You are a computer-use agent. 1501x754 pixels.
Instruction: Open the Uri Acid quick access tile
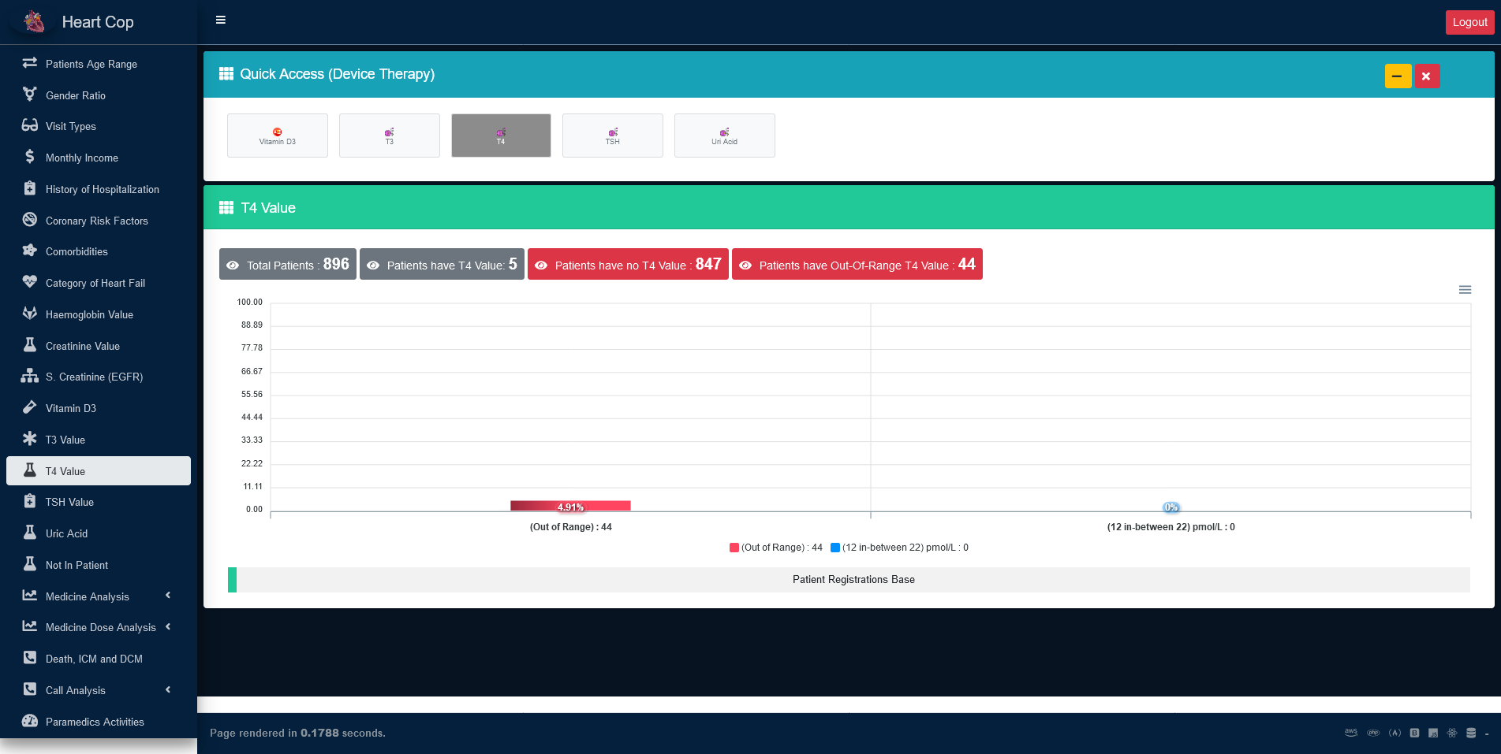[724, 136]
